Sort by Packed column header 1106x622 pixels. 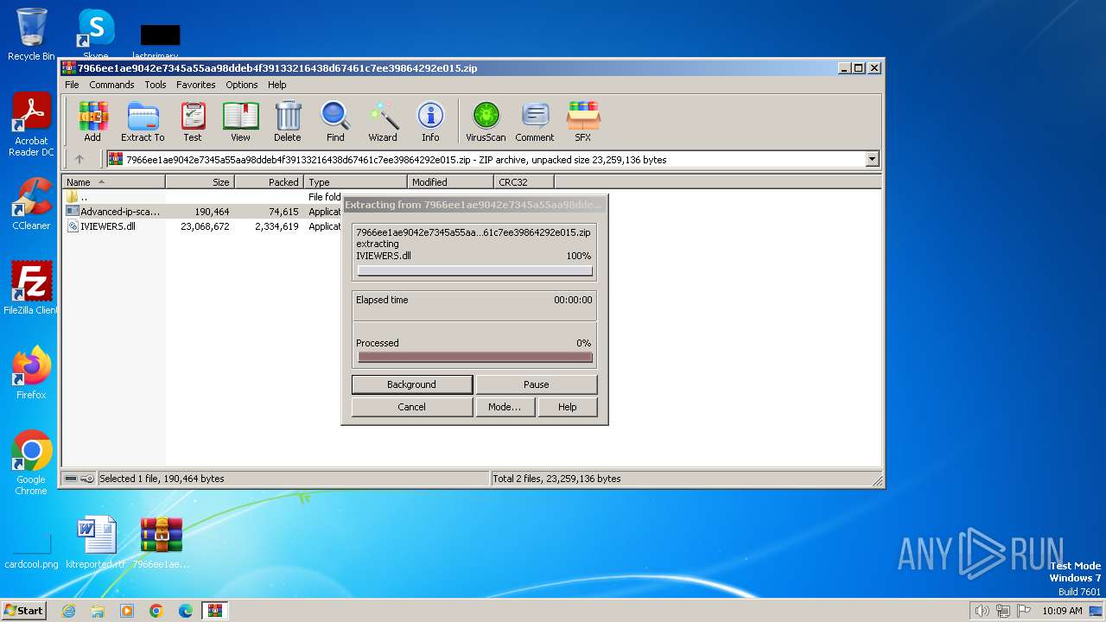269,182
